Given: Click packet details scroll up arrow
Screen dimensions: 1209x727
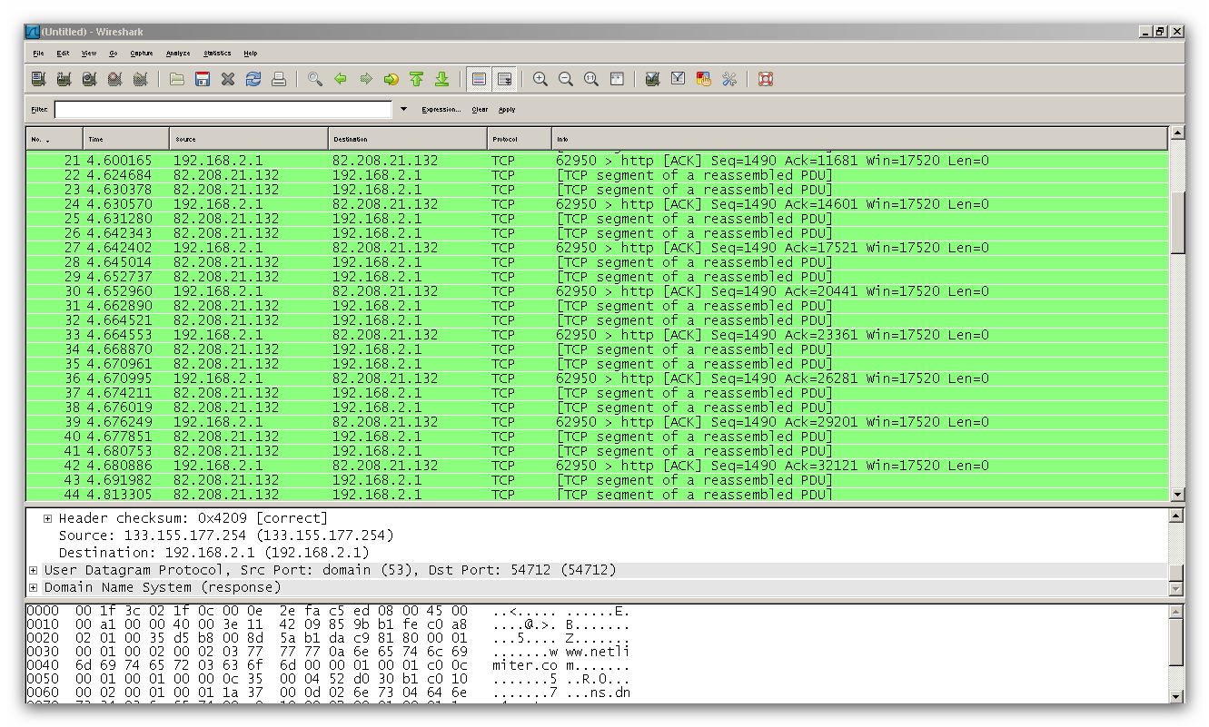Looking at the screenshot, I should (1177, 516).
